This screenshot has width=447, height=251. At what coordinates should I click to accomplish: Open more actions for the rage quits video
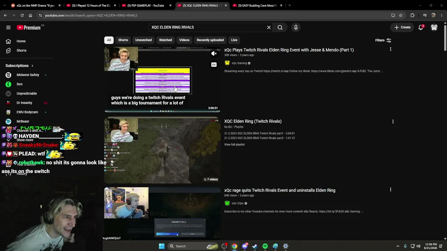point(390,190)
